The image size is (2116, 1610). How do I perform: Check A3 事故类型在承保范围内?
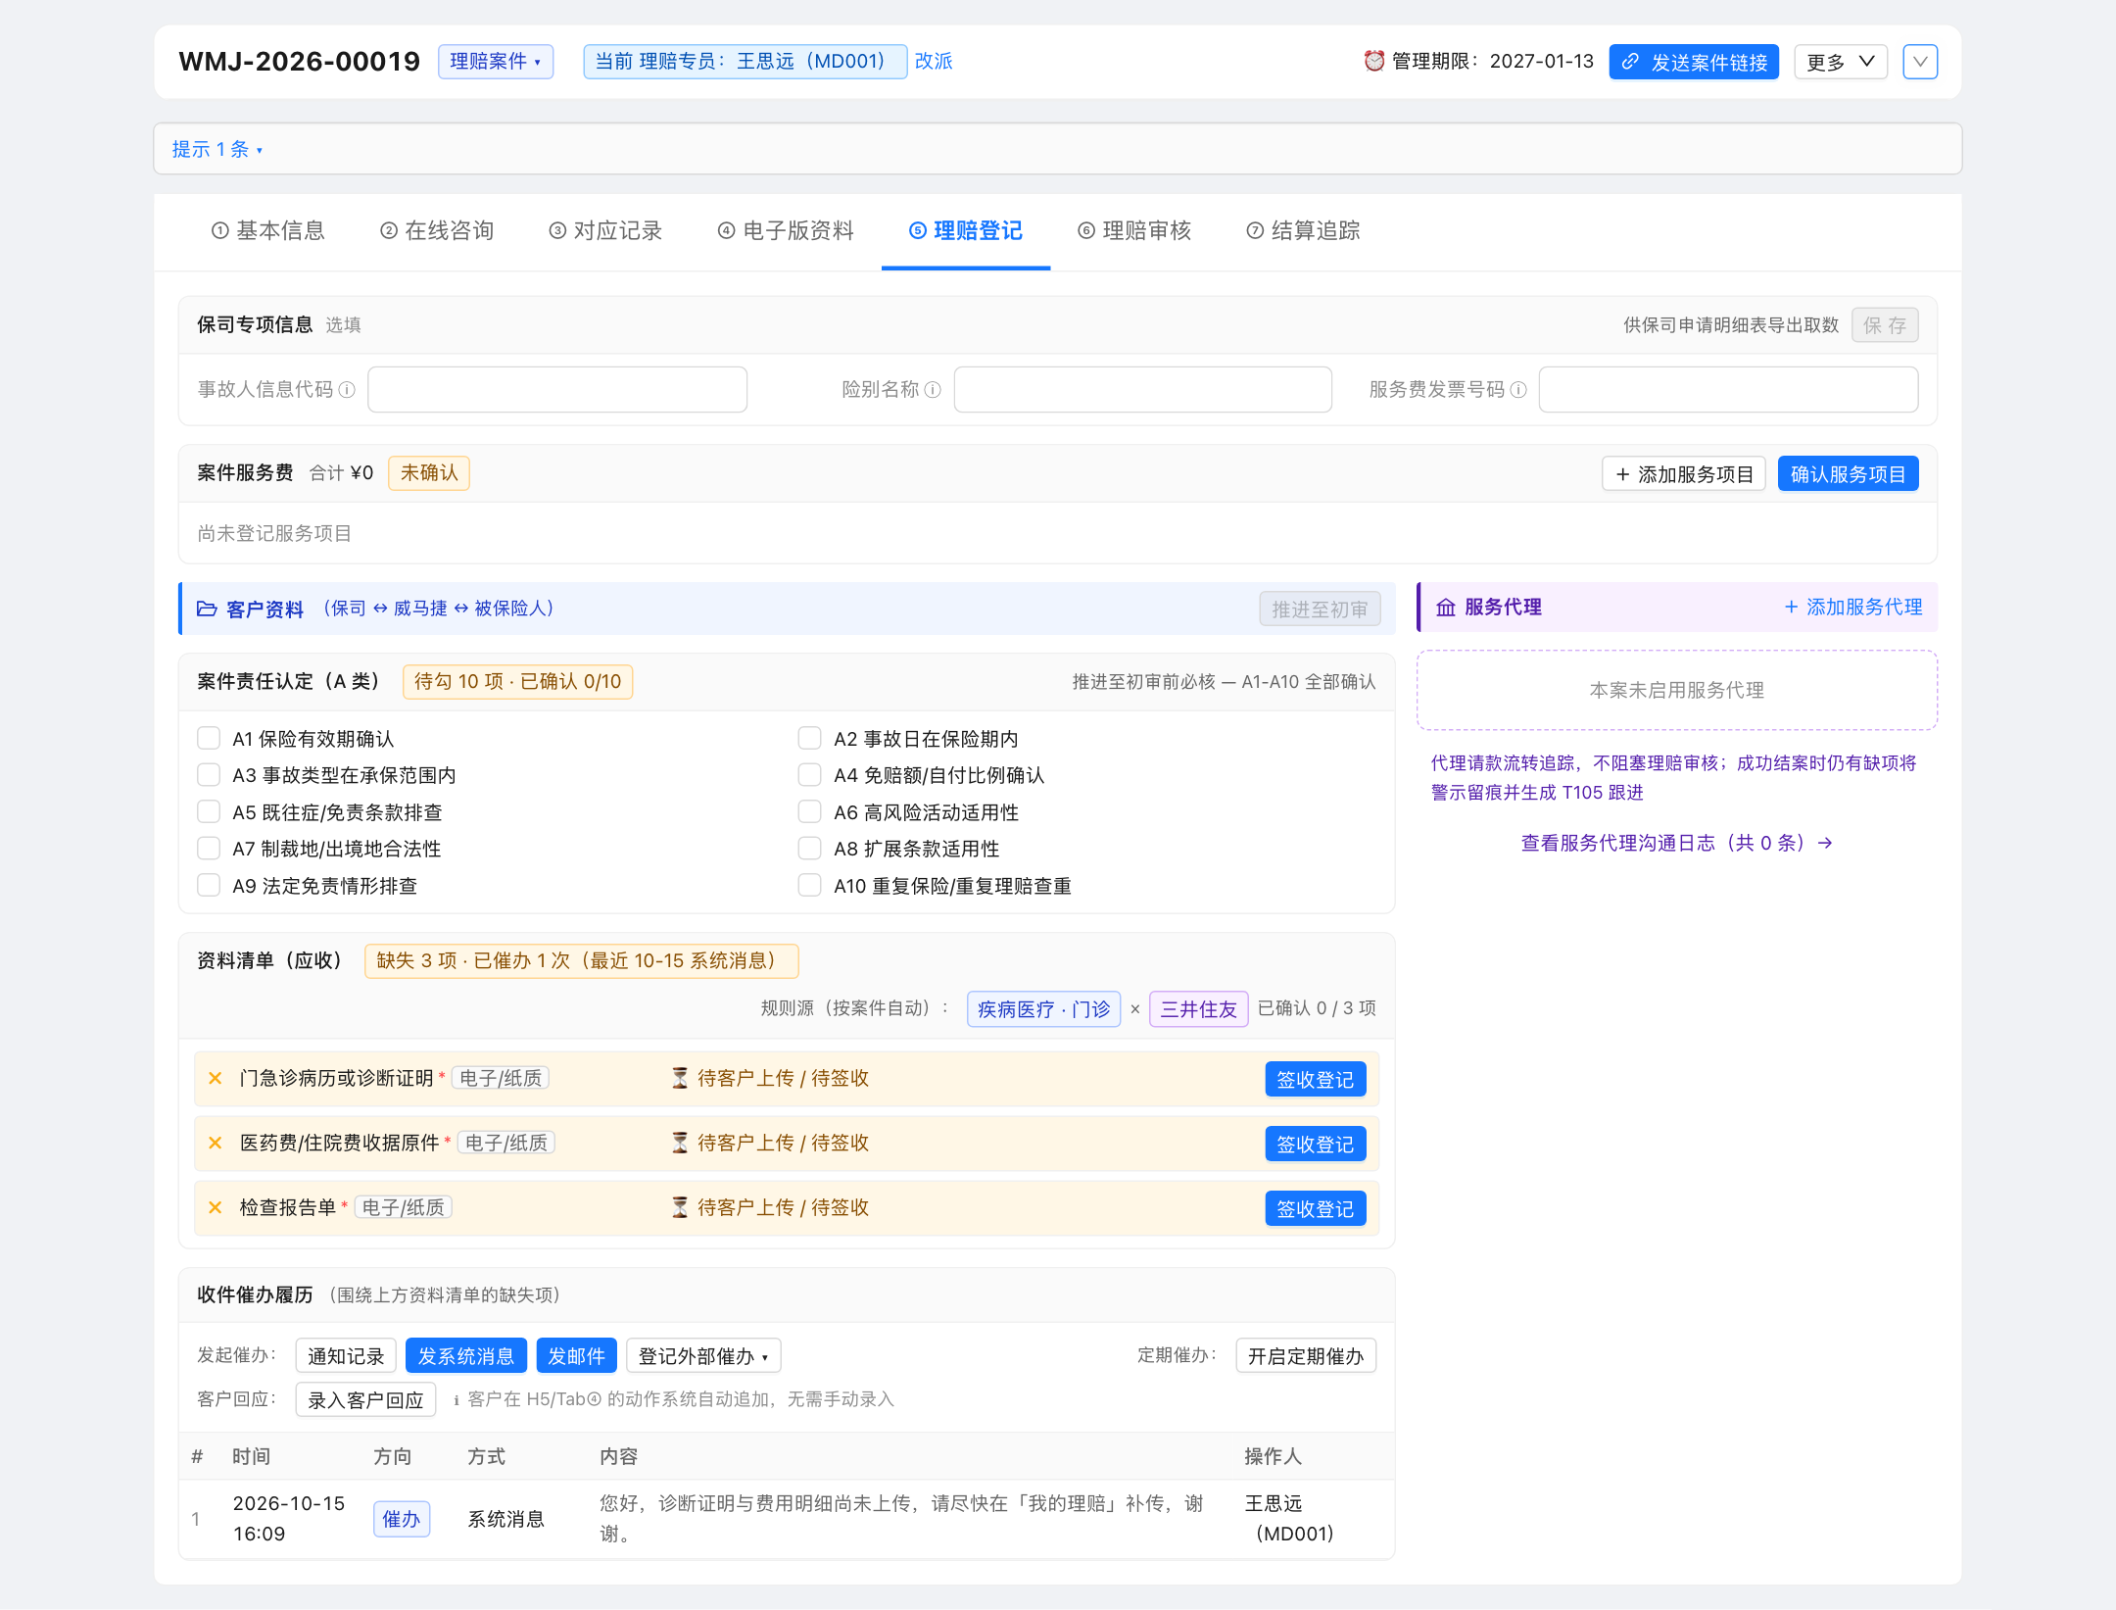[209, 775]
